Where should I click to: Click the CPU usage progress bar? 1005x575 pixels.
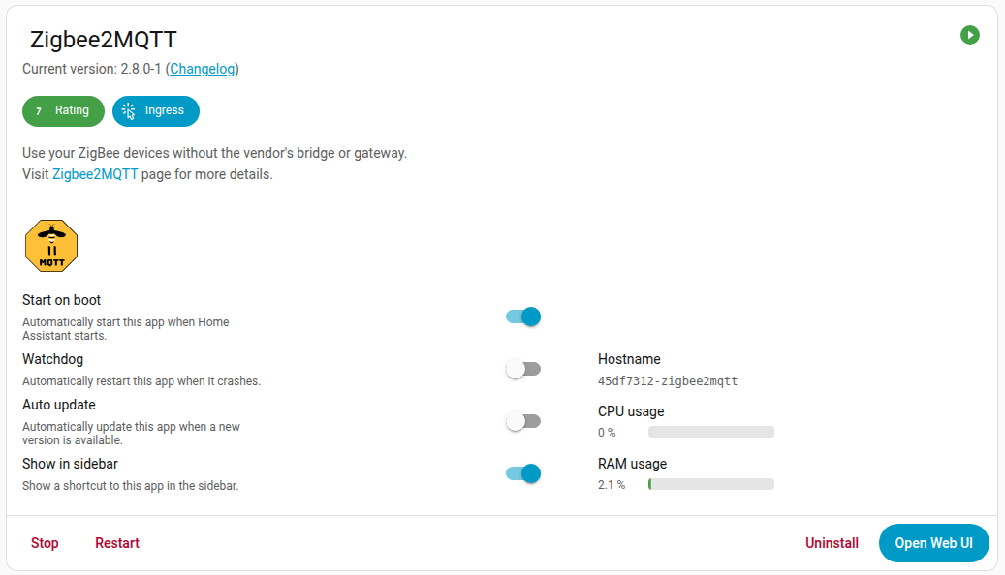pyautogui.click(x=710, y=432)
